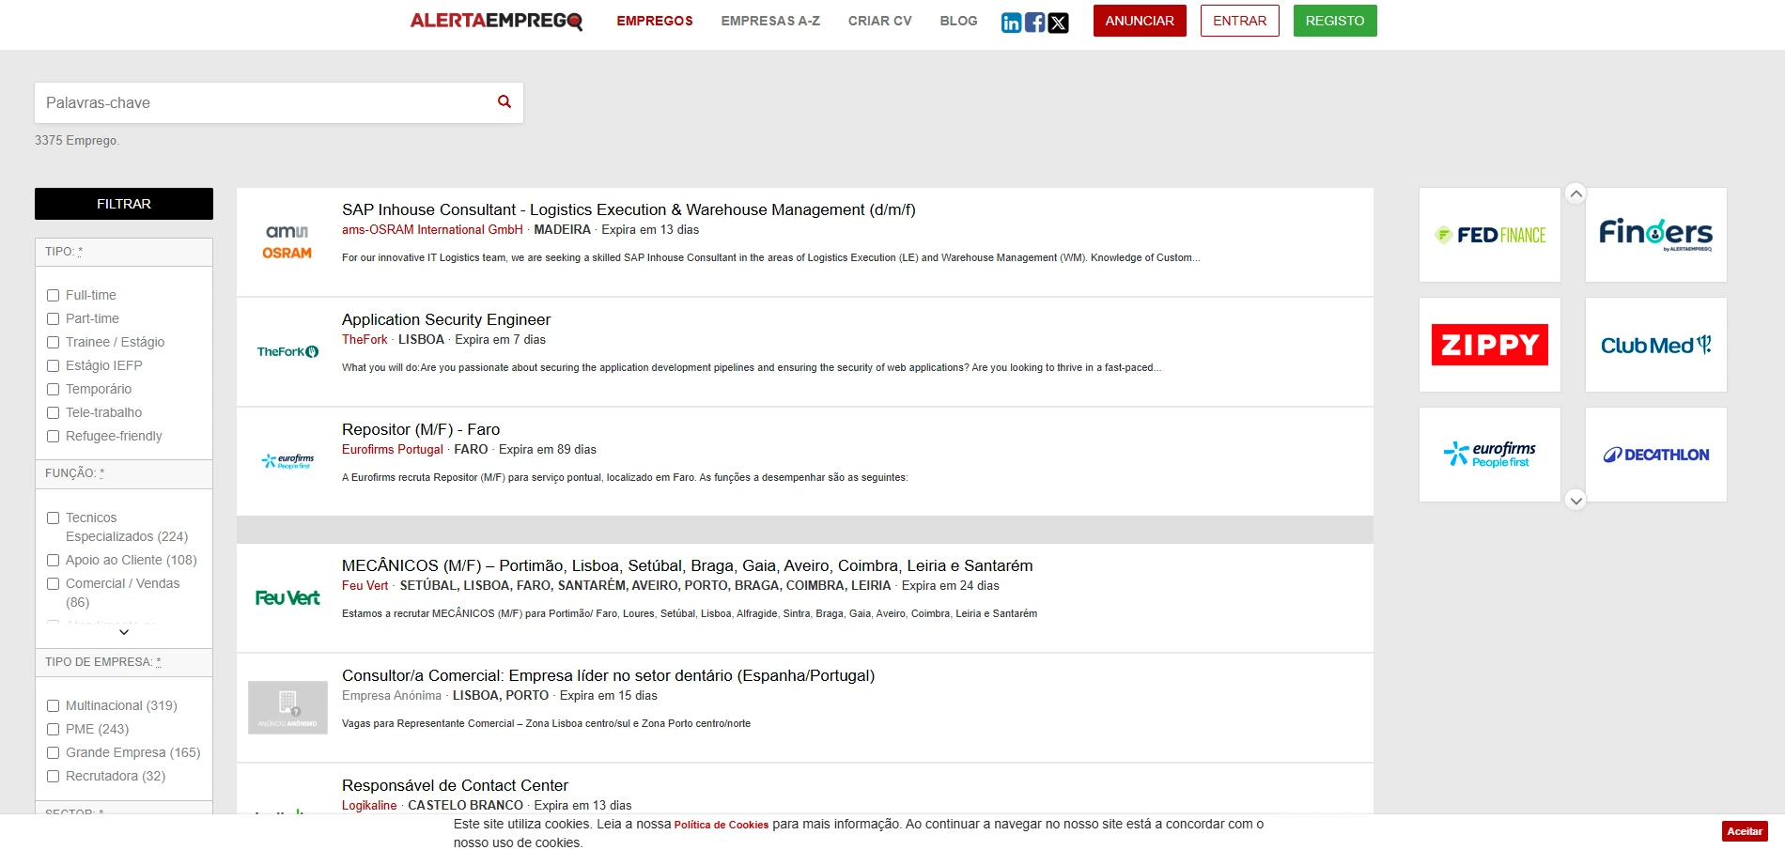Show previous sponsors with up arrow

pyautogui.click(x=1576, y=193)
